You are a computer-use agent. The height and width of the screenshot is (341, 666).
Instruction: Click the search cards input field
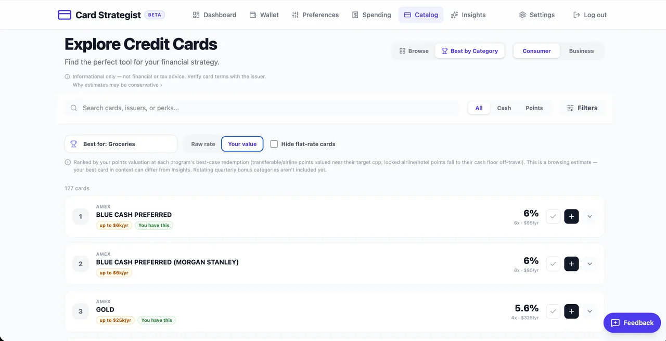(x=262, y=108)
